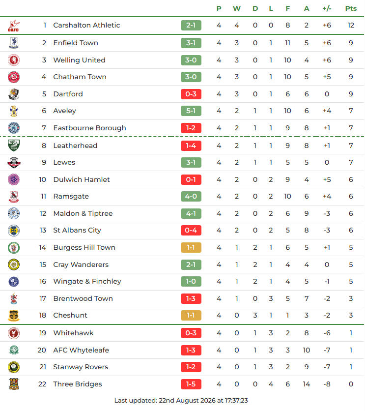Click the Aveley club crest
The width and height of the screenshot is (365, 411).
tap(14, 111)
